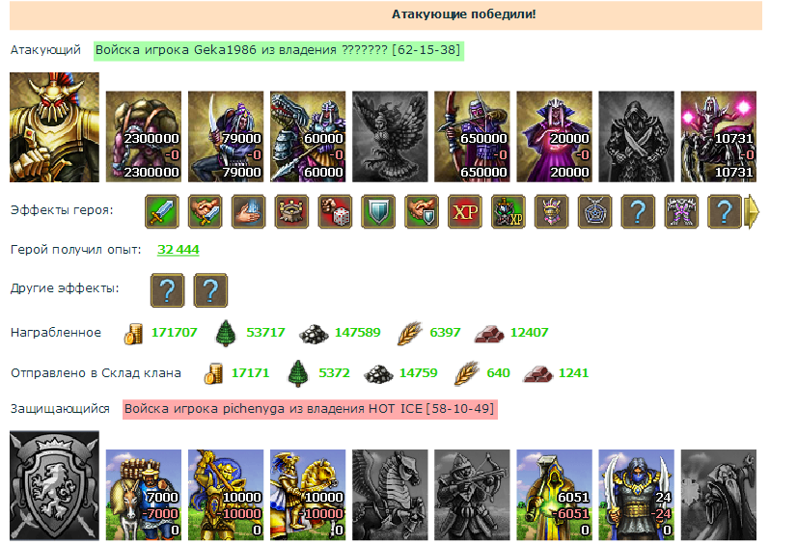Click the second question mark under Другие эффекты
This screenshot has width=797, height=545.
[x=210, y=290]
